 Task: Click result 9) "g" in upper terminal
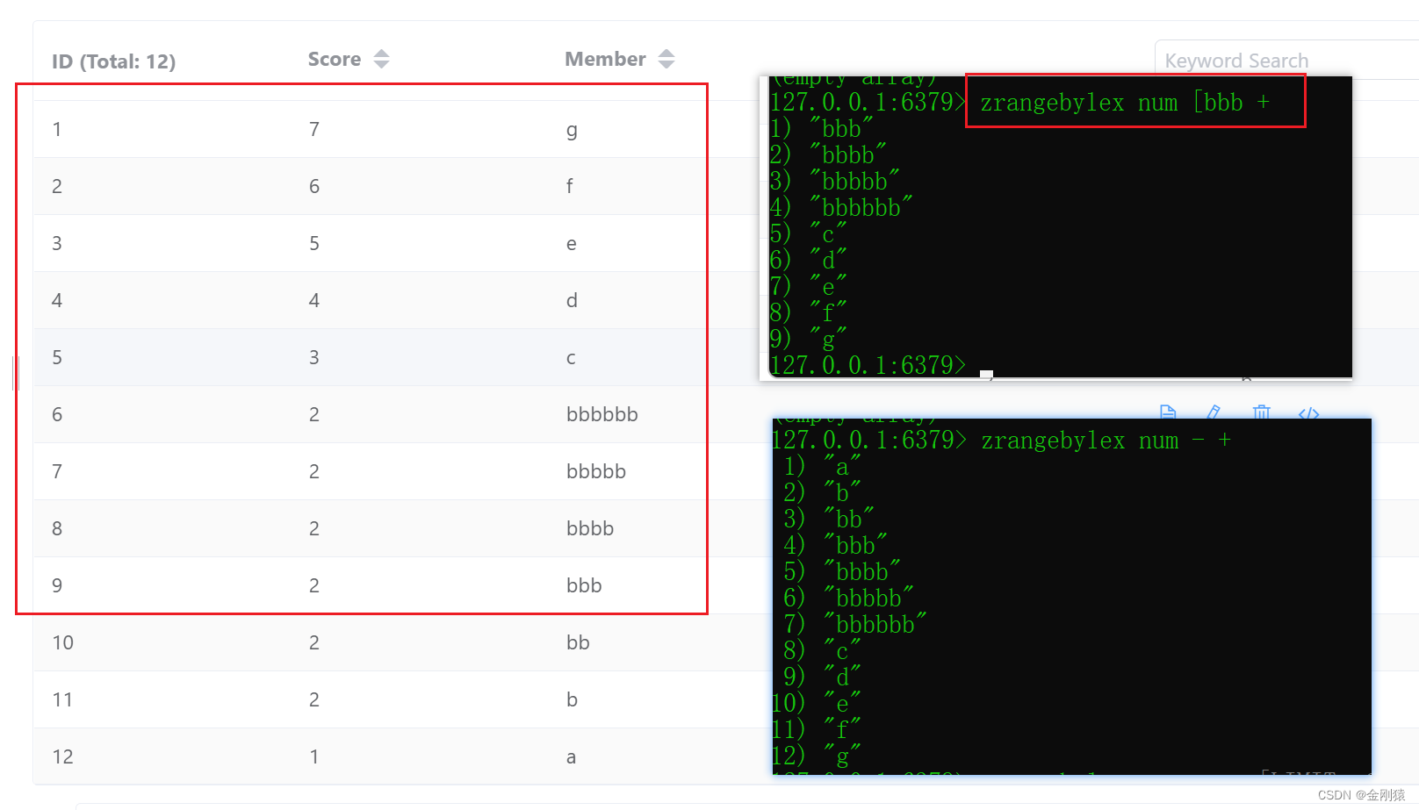[x=809, y=339]
